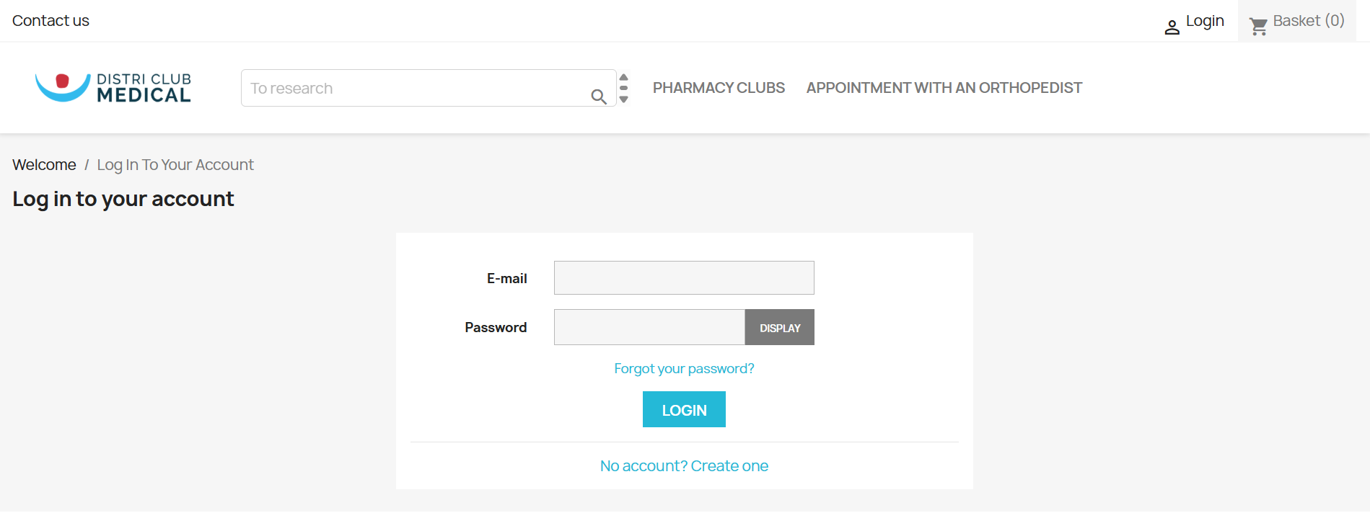This screenshot has width=1370, height=513.
Task: Toggle password visibility with DISPLAY button
Action: point(779,328)
